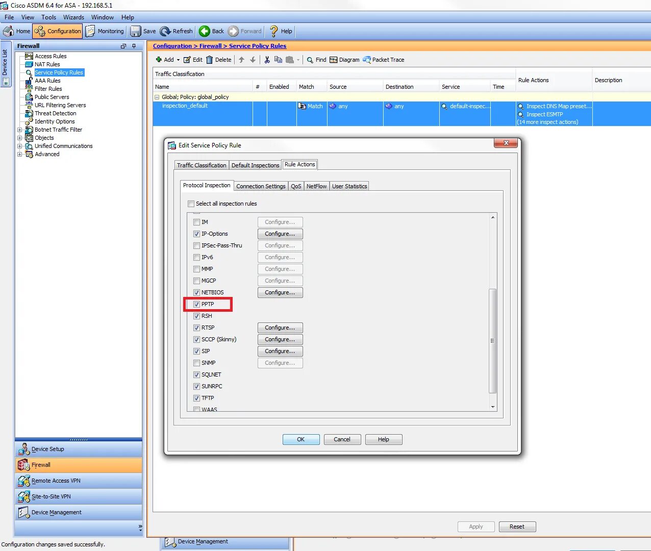Enable IPSec-Pass-Thru inspection
The image size is (651, 551).
tap(196, 245)
